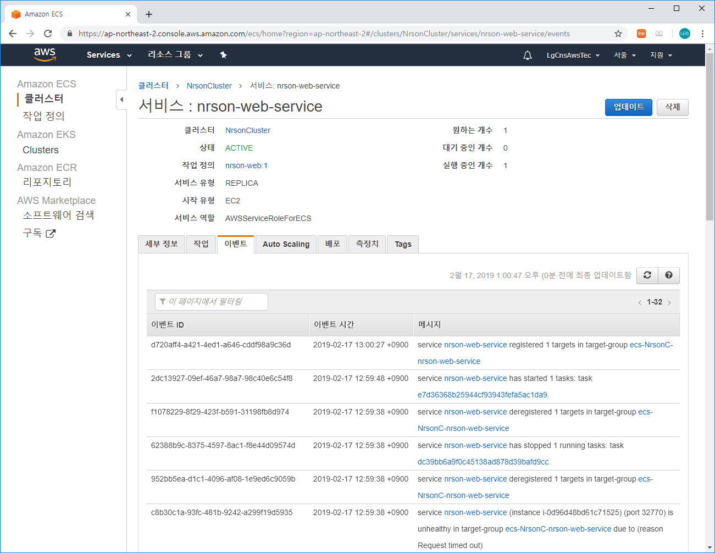This screenshot has width=715, height=553.
Task: Open the Chrome profile avatar
Action: click(685, 34)
